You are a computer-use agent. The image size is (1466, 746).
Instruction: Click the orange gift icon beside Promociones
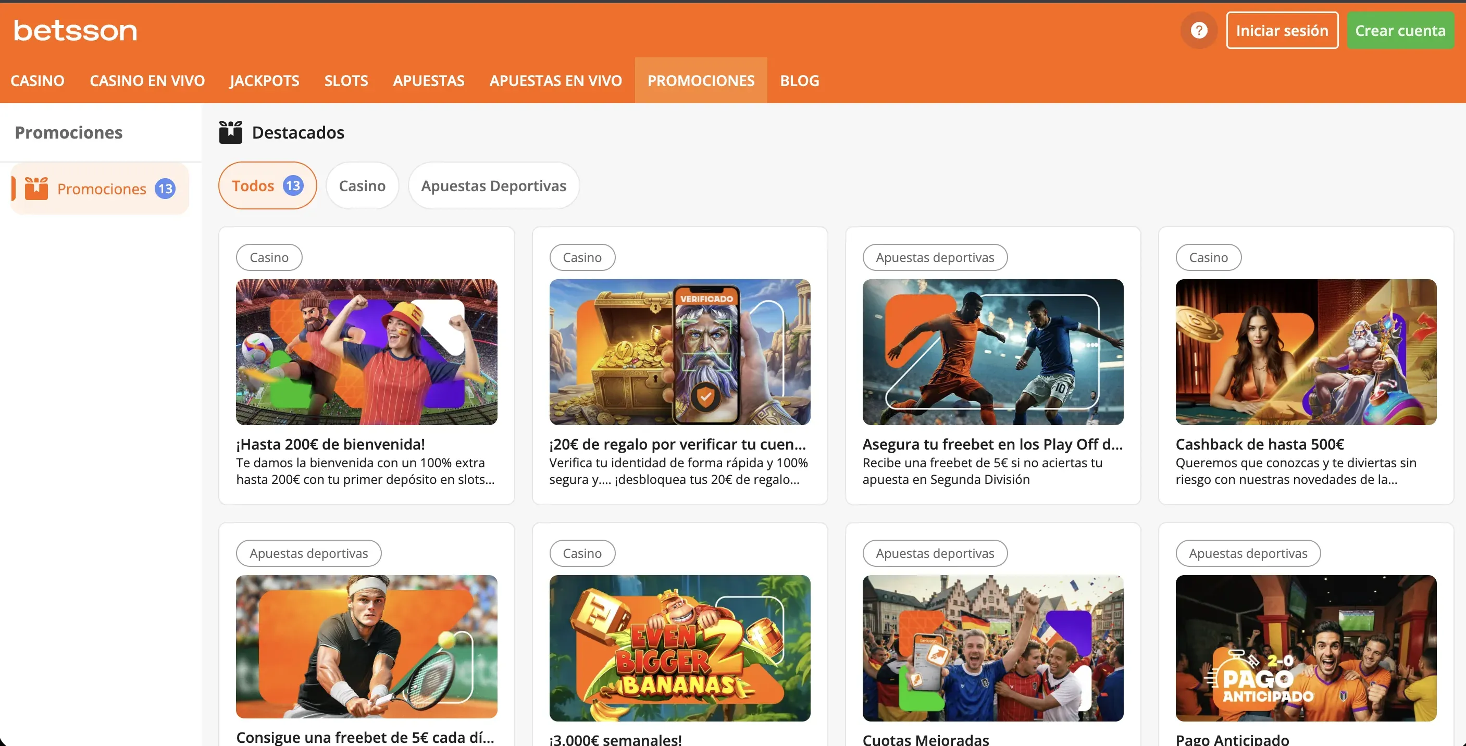[36, 189]
